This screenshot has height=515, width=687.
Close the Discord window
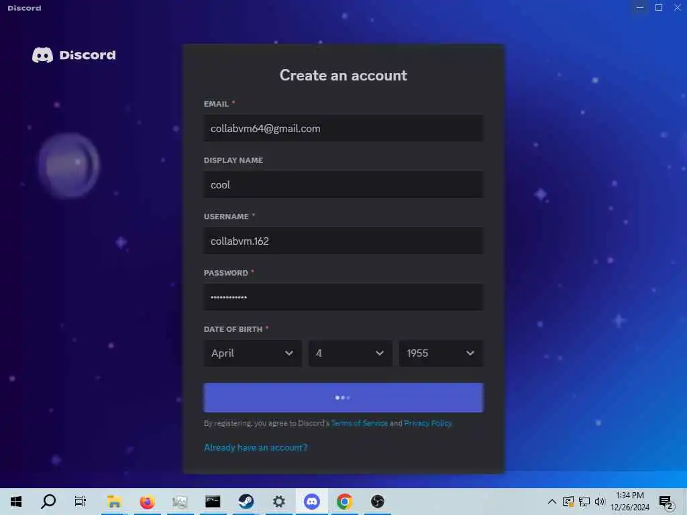(x=678, y=7)
